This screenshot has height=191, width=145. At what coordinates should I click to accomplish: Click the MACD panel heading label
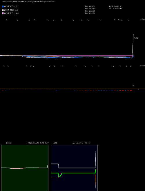[9, 143]
